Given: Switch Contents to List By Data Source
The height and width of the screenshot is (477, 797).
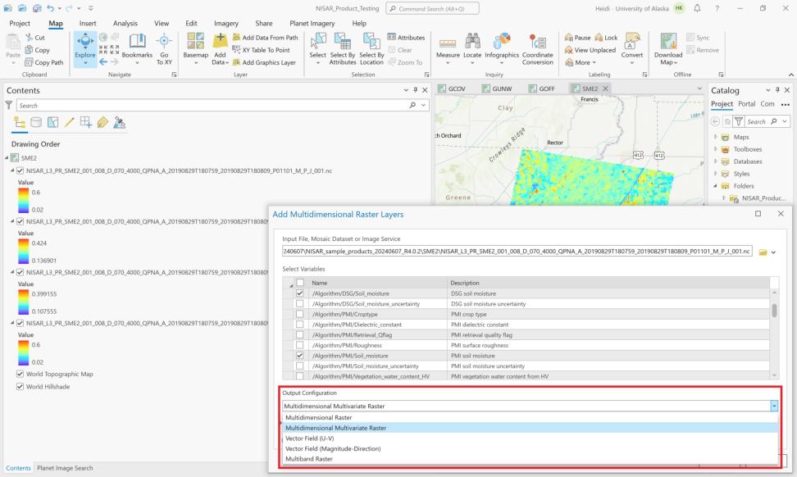Looking at the screenshot, I should click(35, 122).
